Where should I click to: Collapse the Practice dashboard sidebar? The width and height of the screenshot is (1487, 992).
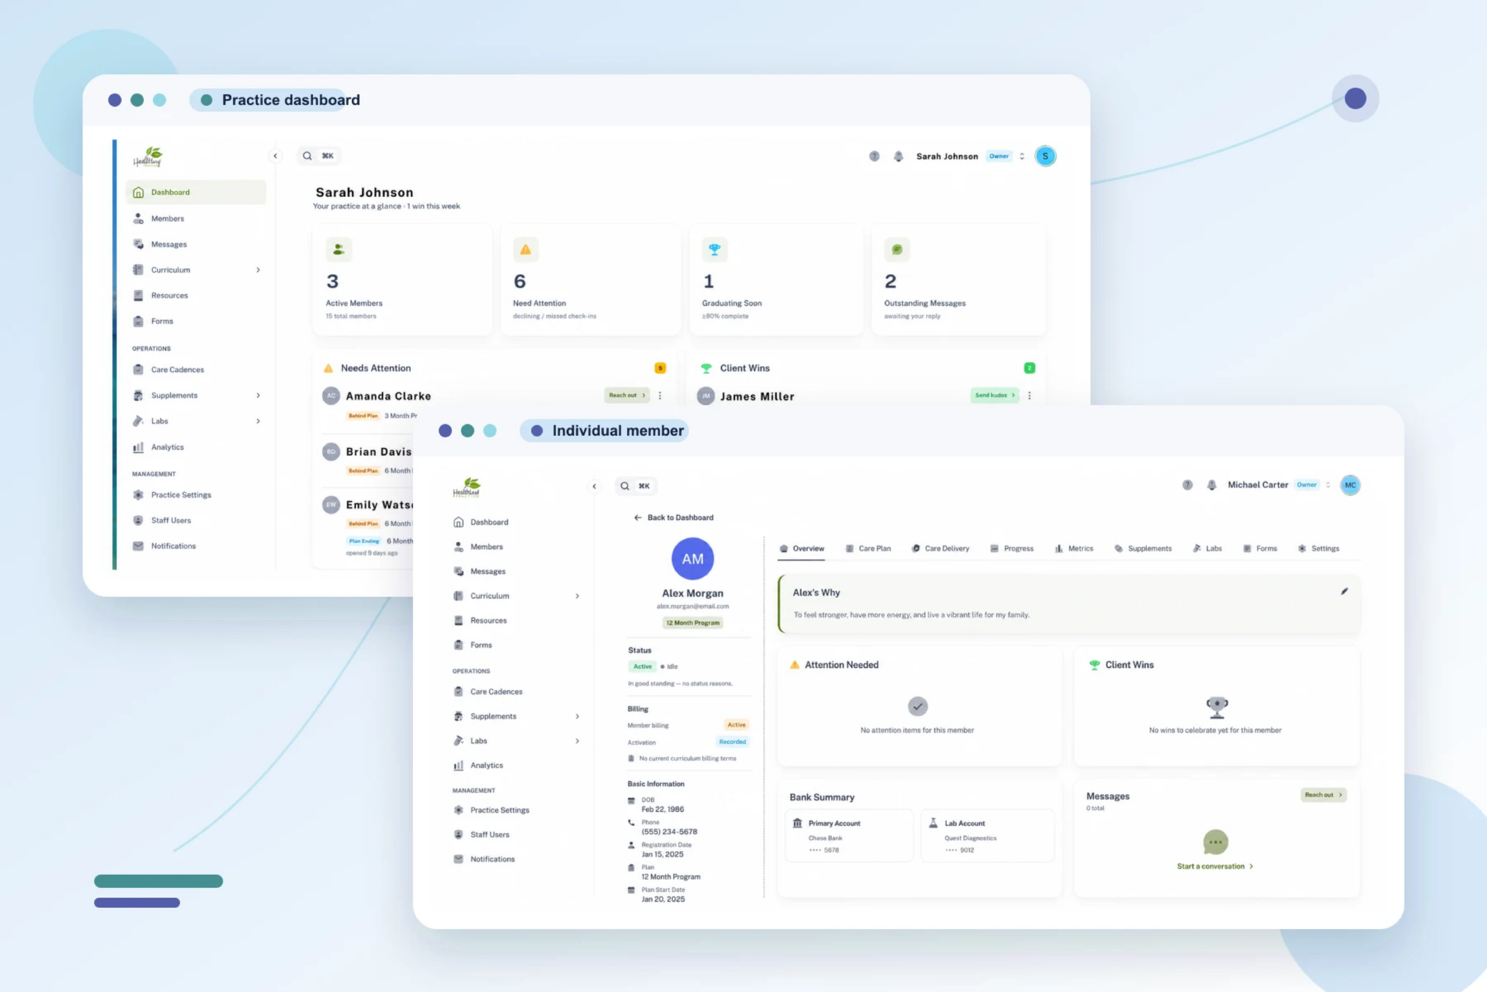pos(275,156)
